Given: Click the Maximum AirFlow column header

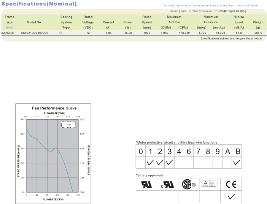Looking at the screenshot, I should (174, 19).
